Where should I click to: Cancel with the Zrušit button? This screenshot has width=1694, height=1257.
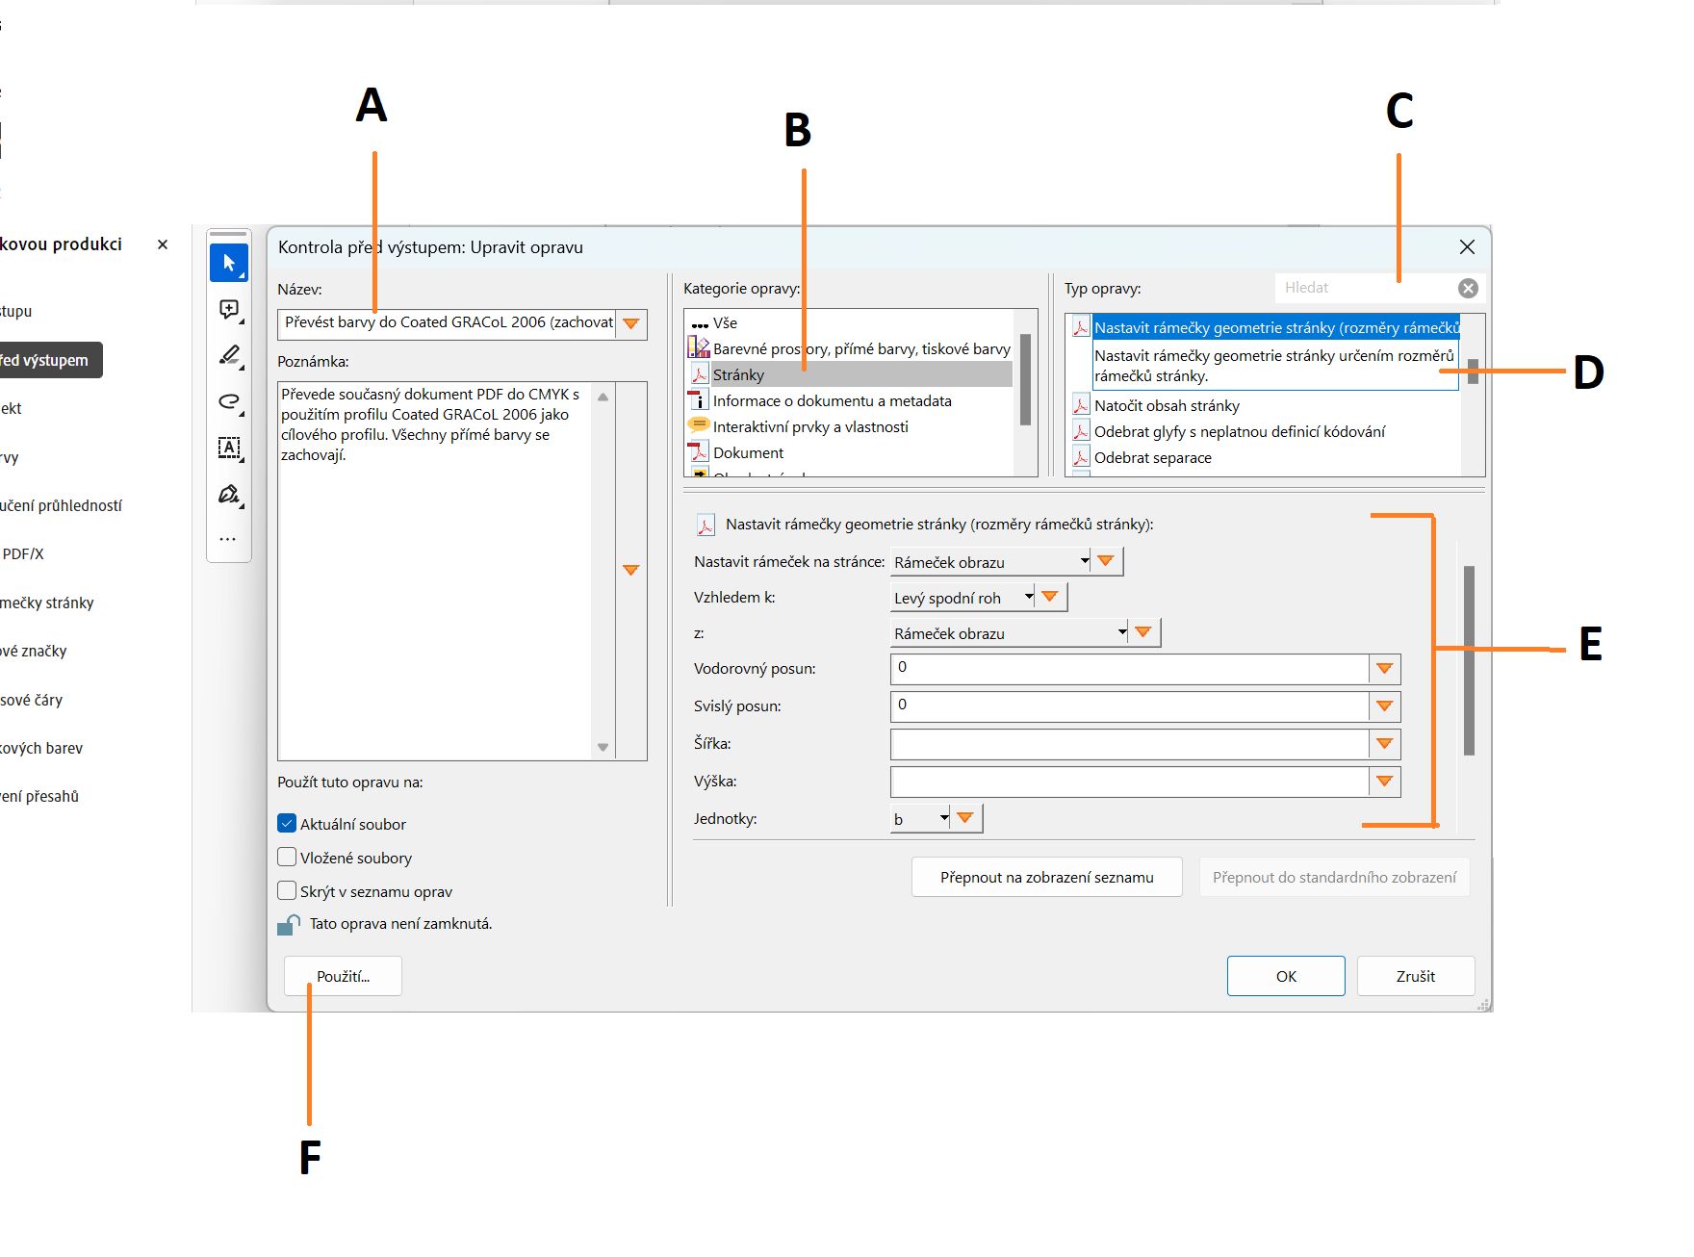pyautogui.click(x=1416, y=976)
